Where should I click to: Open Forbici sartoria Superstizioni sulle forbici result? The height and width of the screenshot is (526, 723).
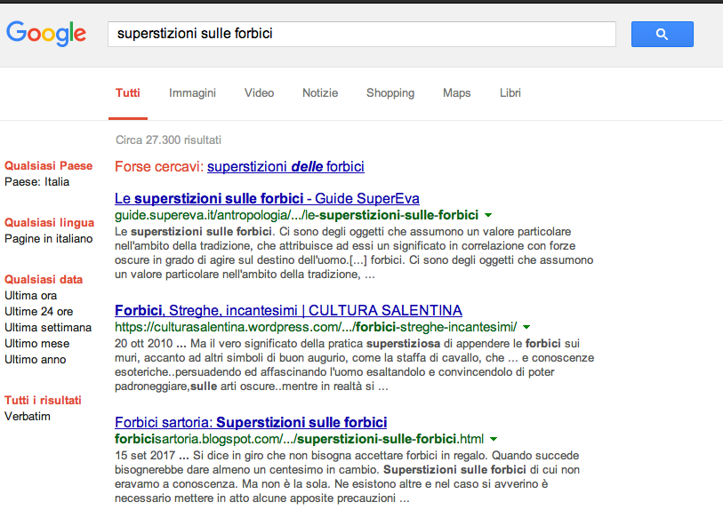251,422
